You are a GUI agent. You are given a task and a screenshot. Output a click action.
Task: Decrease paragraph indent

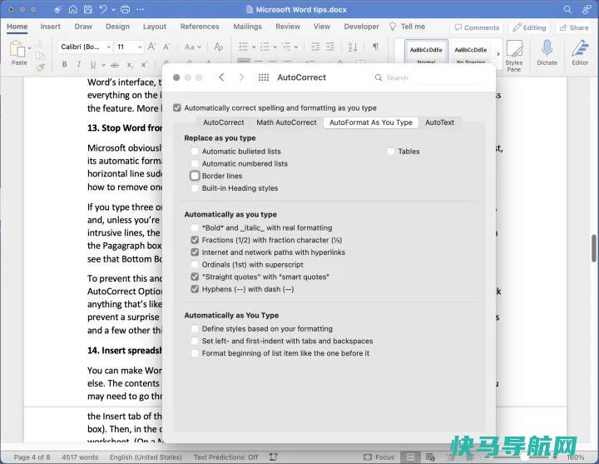[x=315, y=47]
